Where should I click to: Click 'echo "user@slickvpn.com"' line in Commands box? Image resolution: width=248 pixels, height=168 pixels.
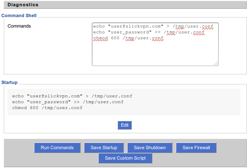[153, 26]
